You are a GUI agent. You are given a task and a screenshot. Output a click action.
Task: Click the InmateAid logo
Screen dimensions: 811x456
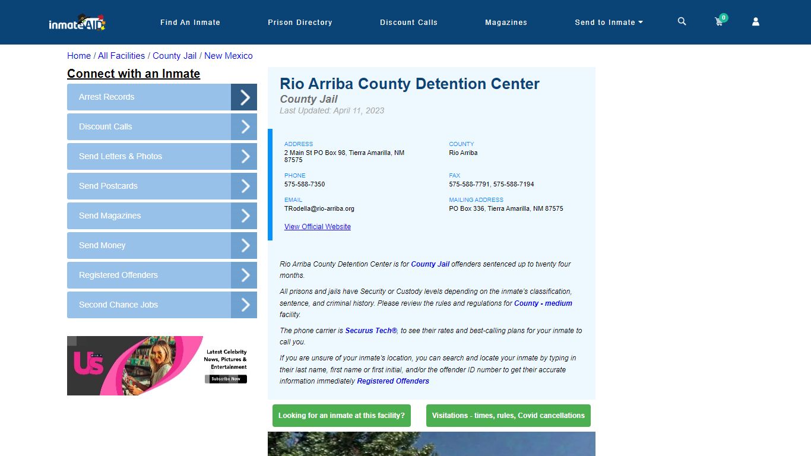point(77,23)
